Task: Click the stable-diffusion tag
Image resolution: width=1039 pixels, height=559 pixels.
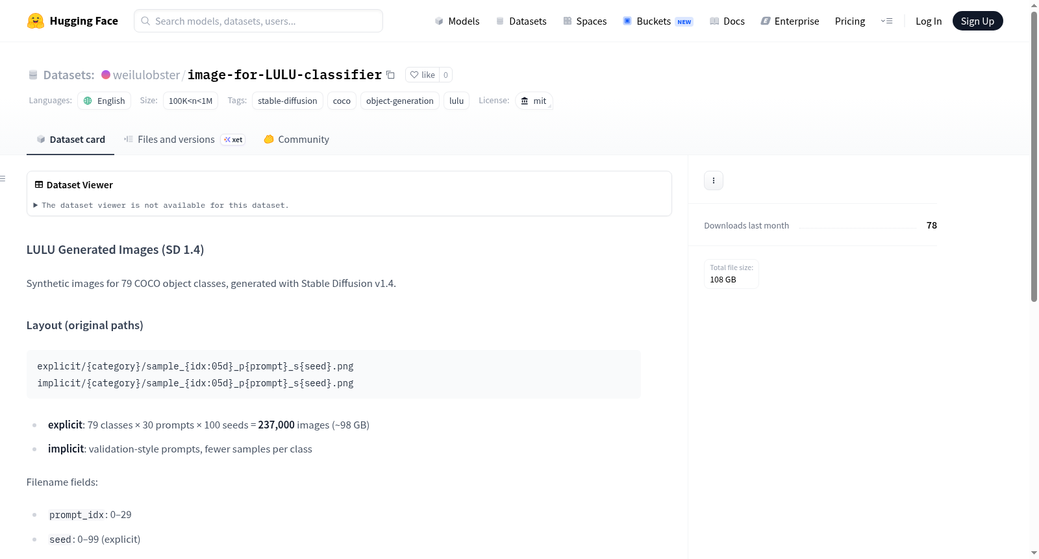Action: click(288, 101)
